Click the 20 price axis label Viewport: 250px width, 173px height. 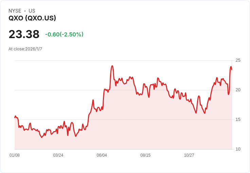(x=238, y=90)
